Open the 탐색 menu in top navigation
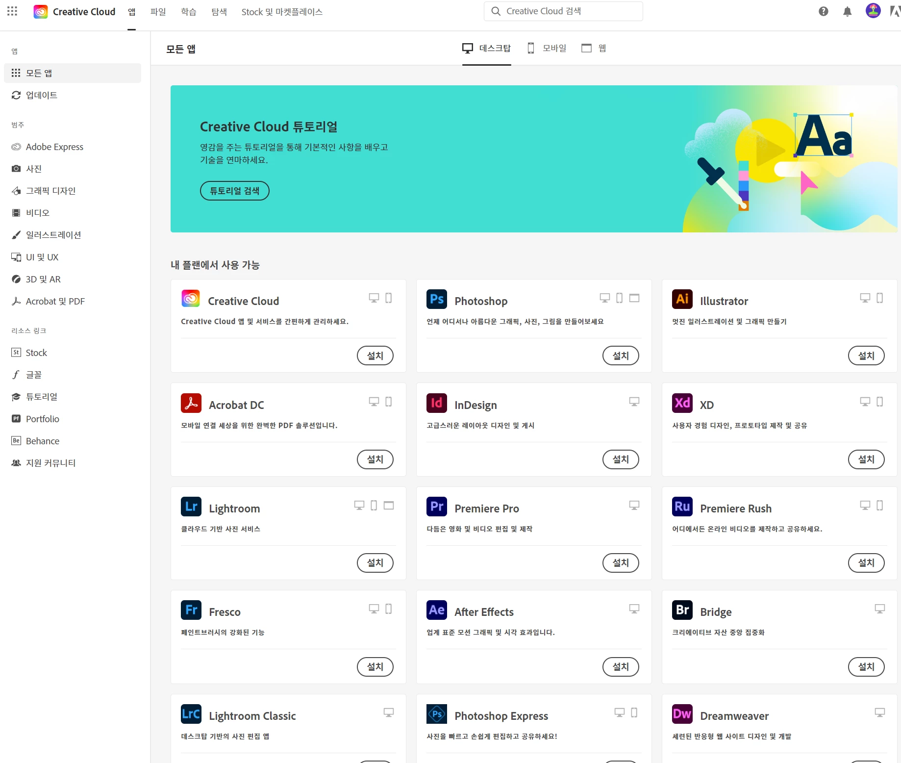 219,12
